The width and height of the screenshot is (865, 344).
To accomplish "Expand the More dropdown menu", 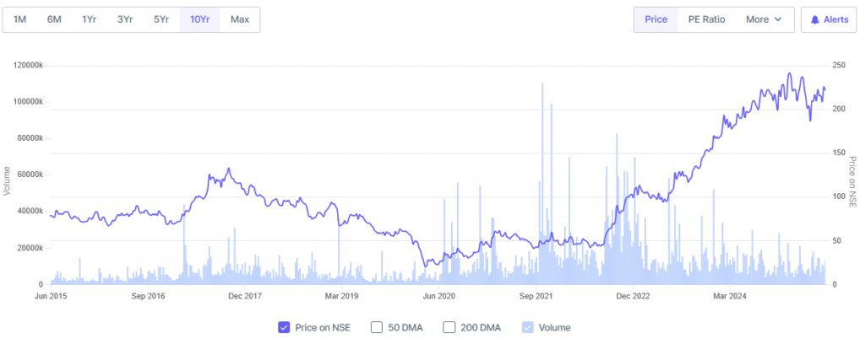I will click(x=763, y=19).
